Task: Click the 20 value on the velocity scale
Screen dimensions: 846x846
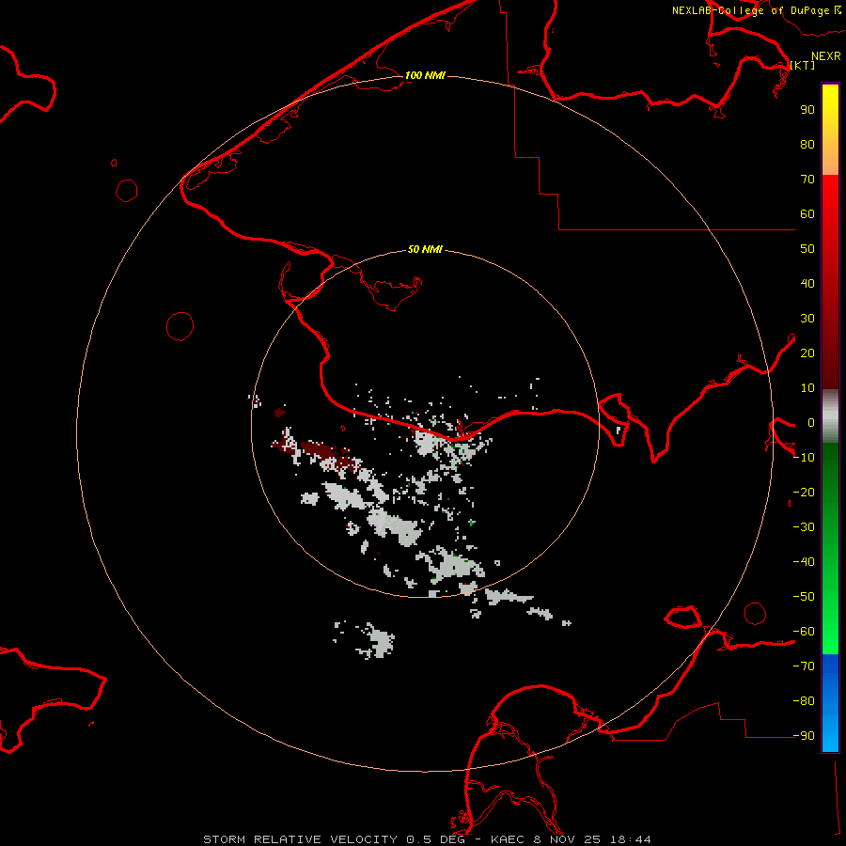Action: (x=807, y=352)
